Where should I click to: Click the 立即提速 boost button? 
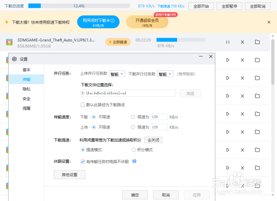pos(118,42)
